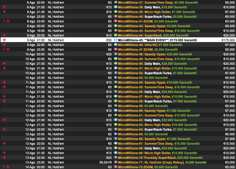
Task: Click the '12 Ago 20:00' start time
Action: click(x=35, y=115)
